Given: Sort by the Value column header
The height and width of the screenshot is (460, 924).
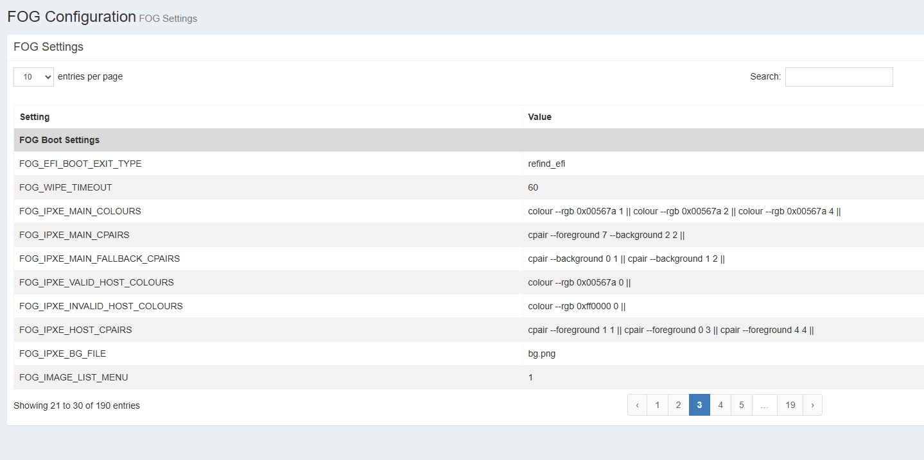Looking at the screenshot, I should click(539, 117).
